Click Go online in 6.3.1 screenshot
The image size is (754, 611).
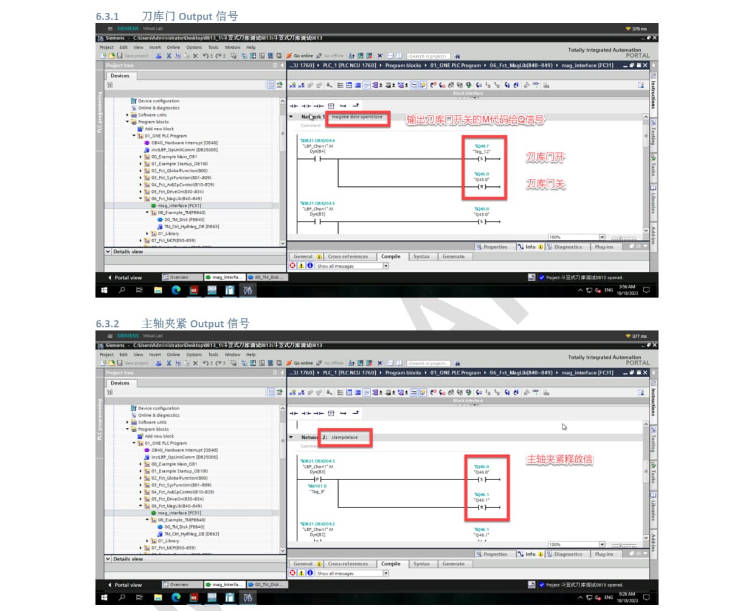[x=299, y=56]
